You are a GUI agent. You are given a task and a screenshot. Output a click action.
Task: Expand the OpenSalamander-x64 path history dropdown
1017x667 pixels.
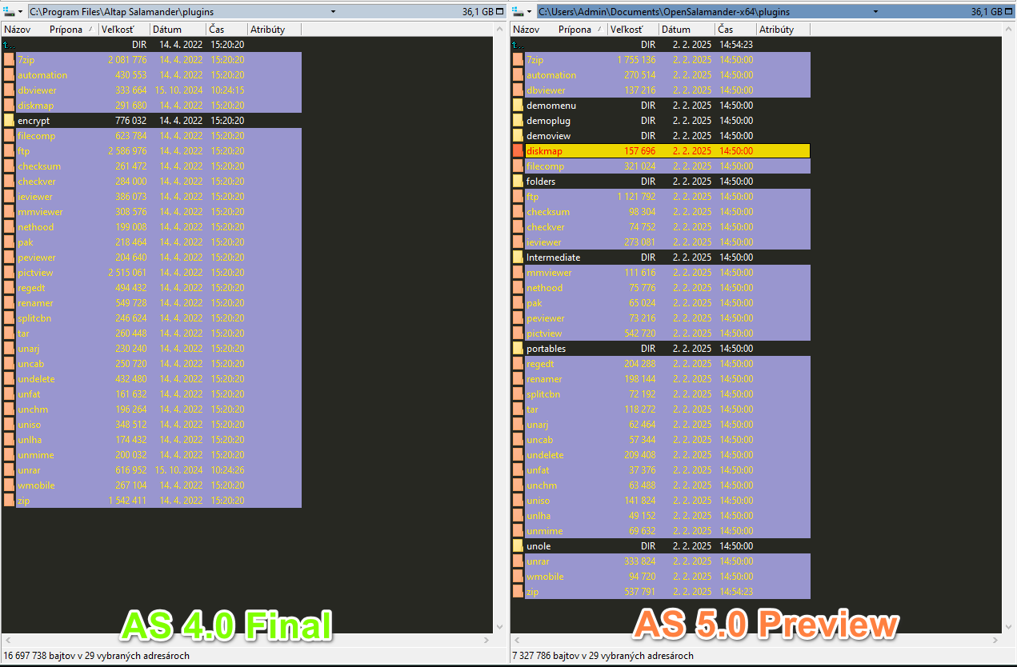point(876,12)
